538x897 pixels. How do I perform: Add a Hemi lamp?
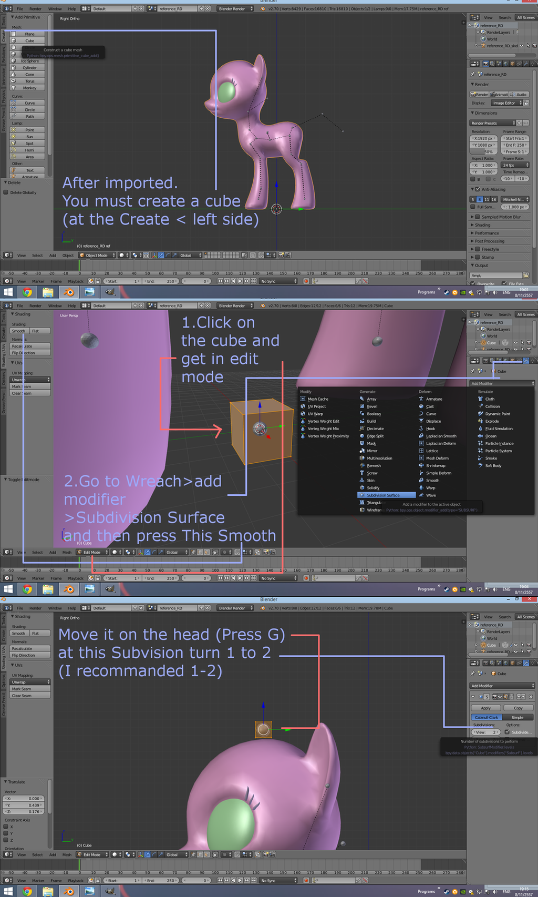pos(28,150)
